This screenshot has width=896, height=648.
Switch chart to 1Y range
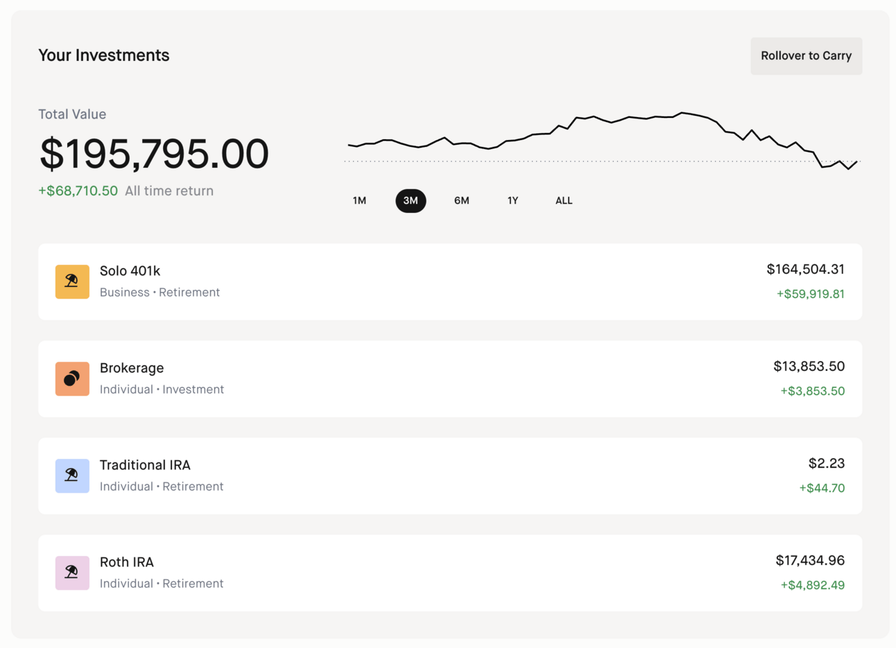(512, 200)
